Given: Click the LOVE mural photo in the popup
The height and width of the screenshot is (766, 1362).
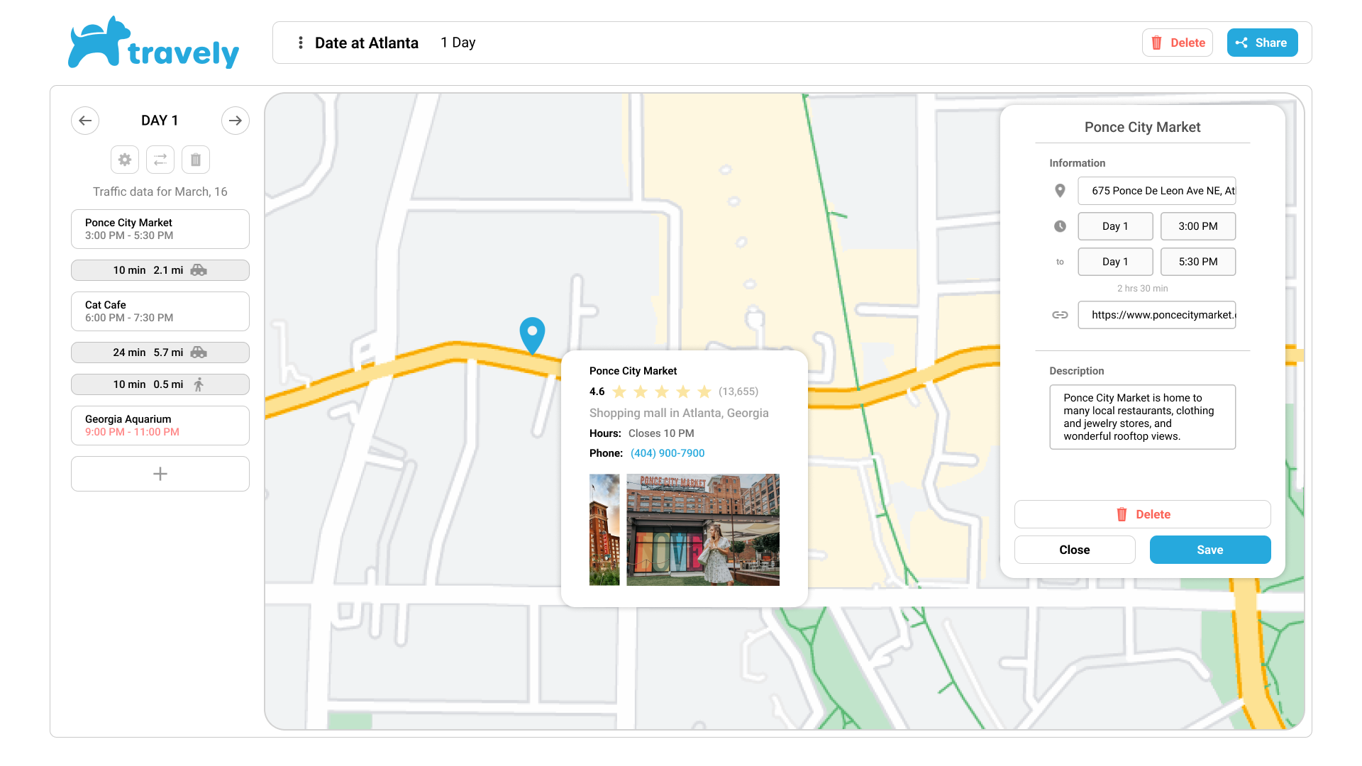Looking at the screenshot, I should tap(703, 530).
